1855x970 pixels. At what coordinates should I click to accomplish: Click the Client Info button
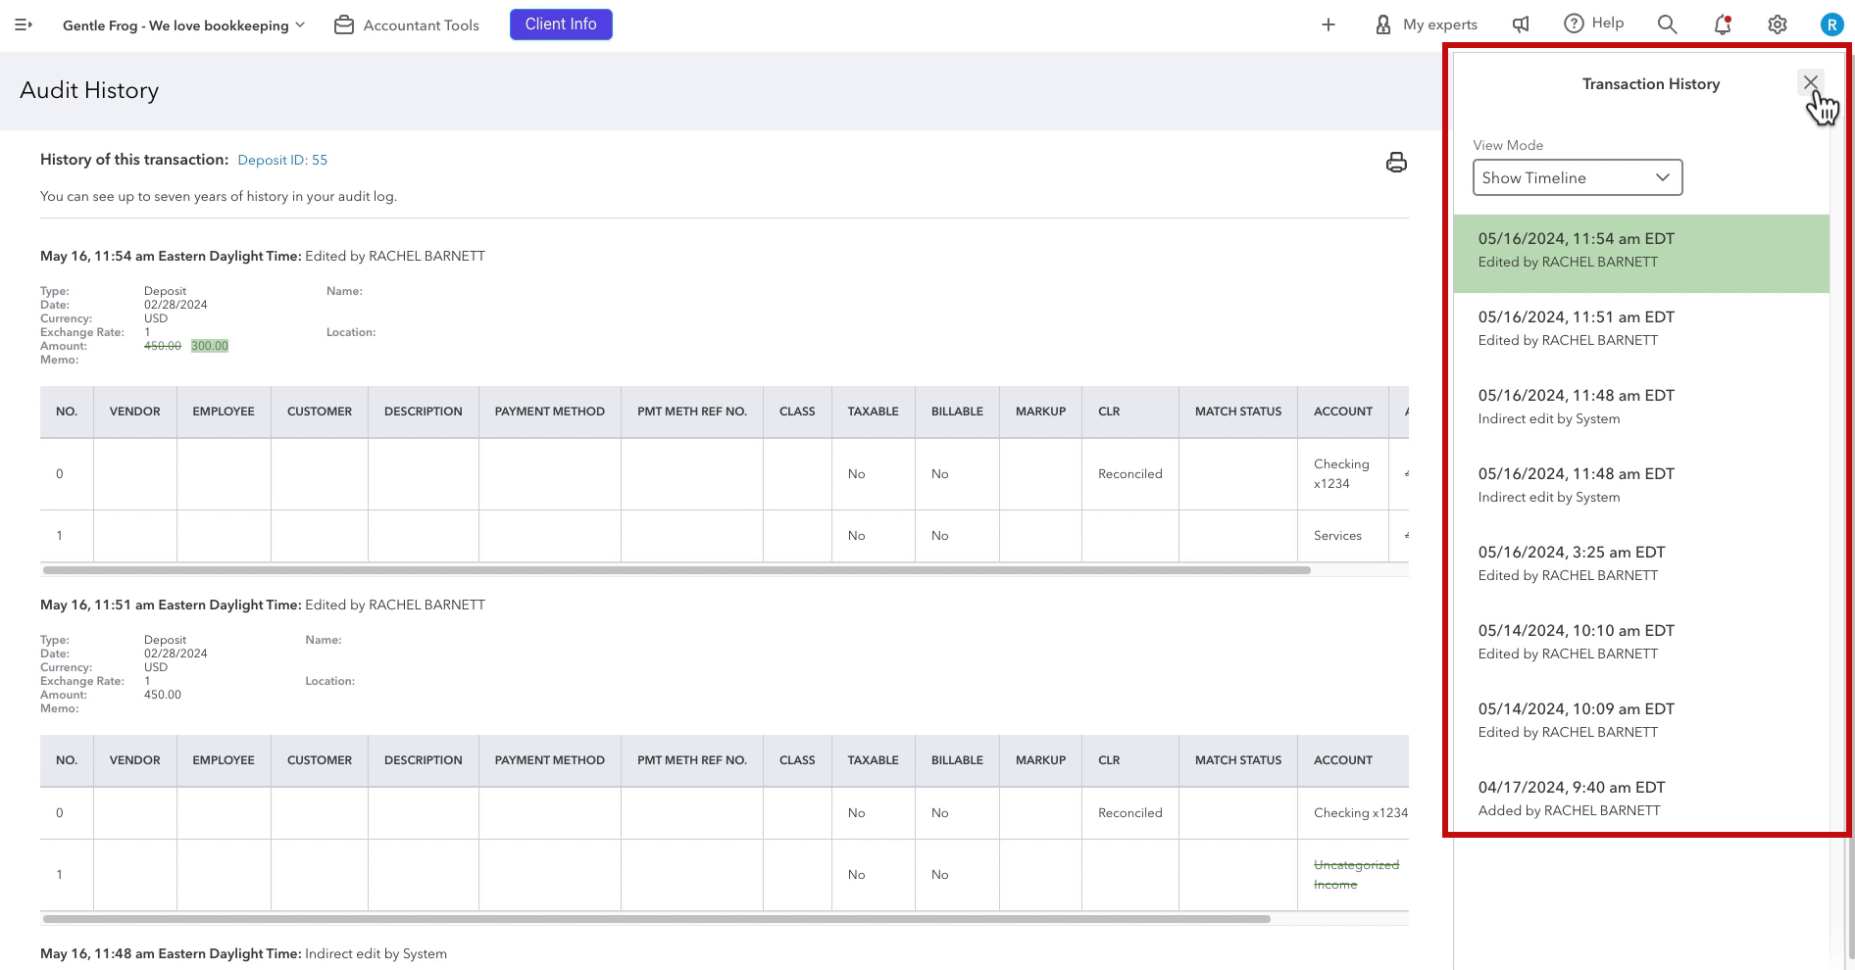(x=561, y=24)
